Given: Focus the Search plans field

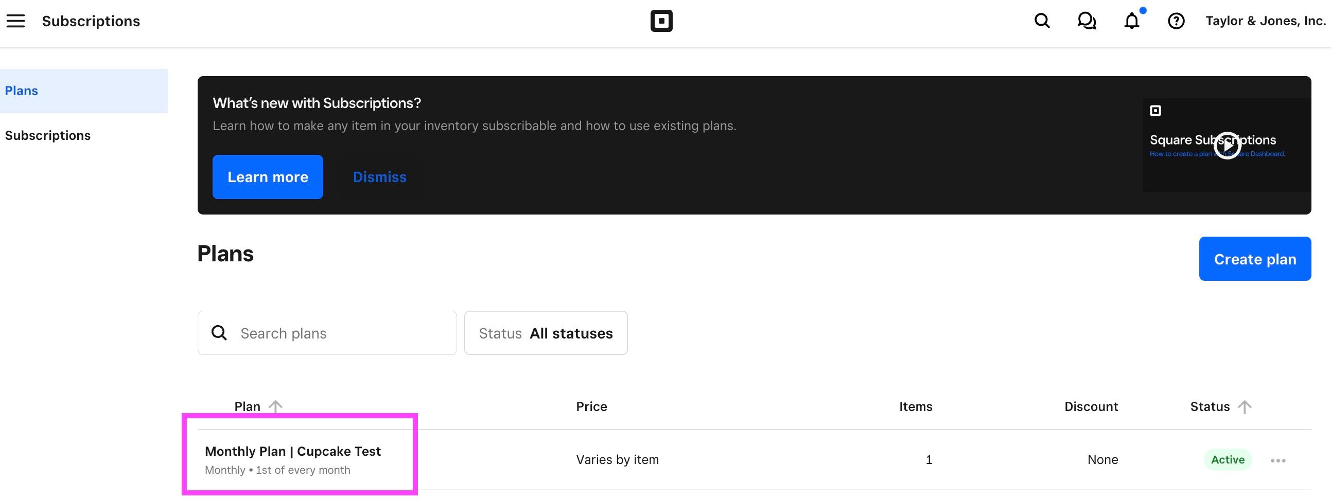Looking at the screenshot, I should click(341, 333).
